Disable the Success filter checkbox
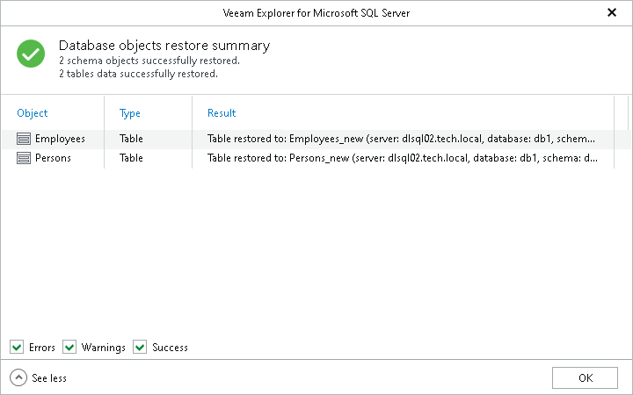 140,348
